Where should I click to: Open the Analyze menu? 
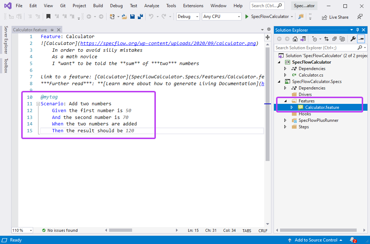point(152,6)
